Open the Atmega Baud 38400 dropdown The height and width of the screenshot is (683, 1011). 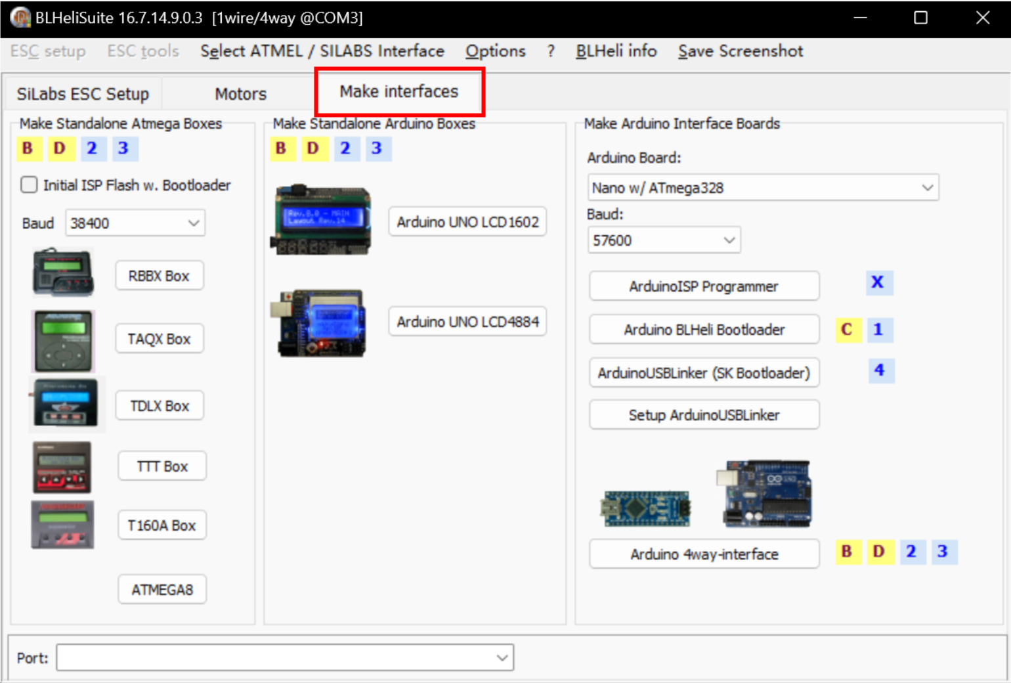[x=135, y=223]
